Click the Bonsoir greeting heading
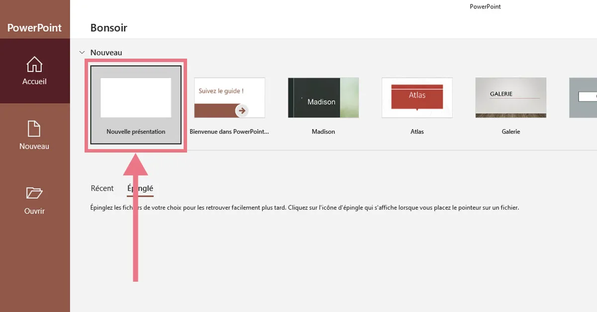The image size is (597, 312). point(109,28)
